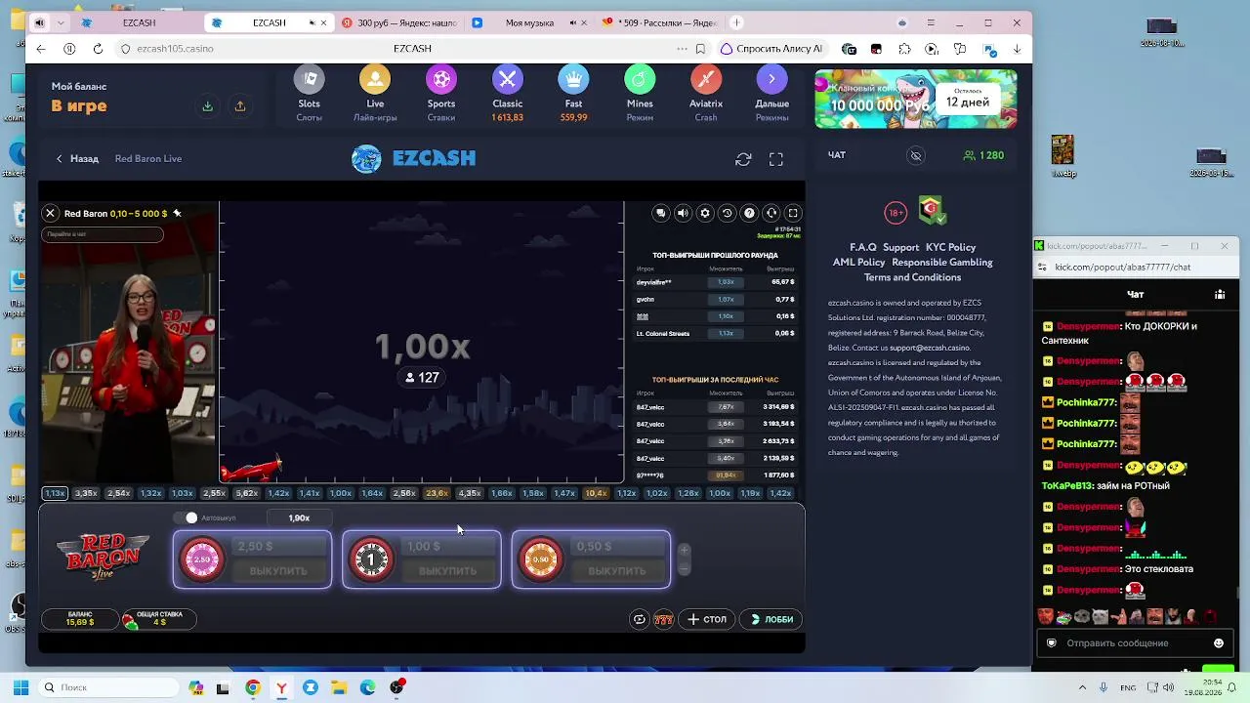
Task: Open the Live games category icon
Action: (x=375, y=80)
